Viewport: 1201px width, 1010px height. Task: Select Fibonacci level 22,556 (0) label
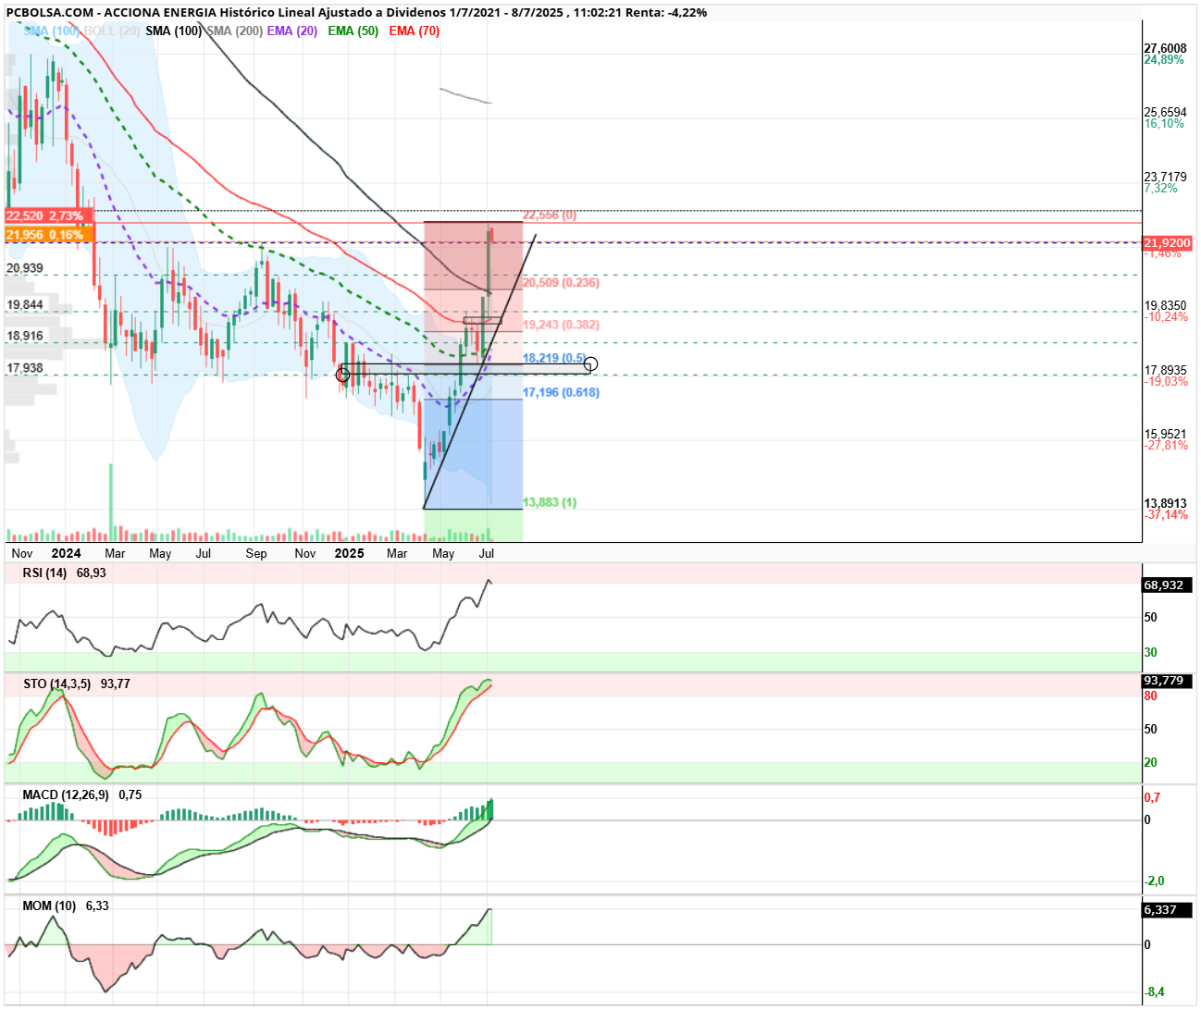coord(550,215)
